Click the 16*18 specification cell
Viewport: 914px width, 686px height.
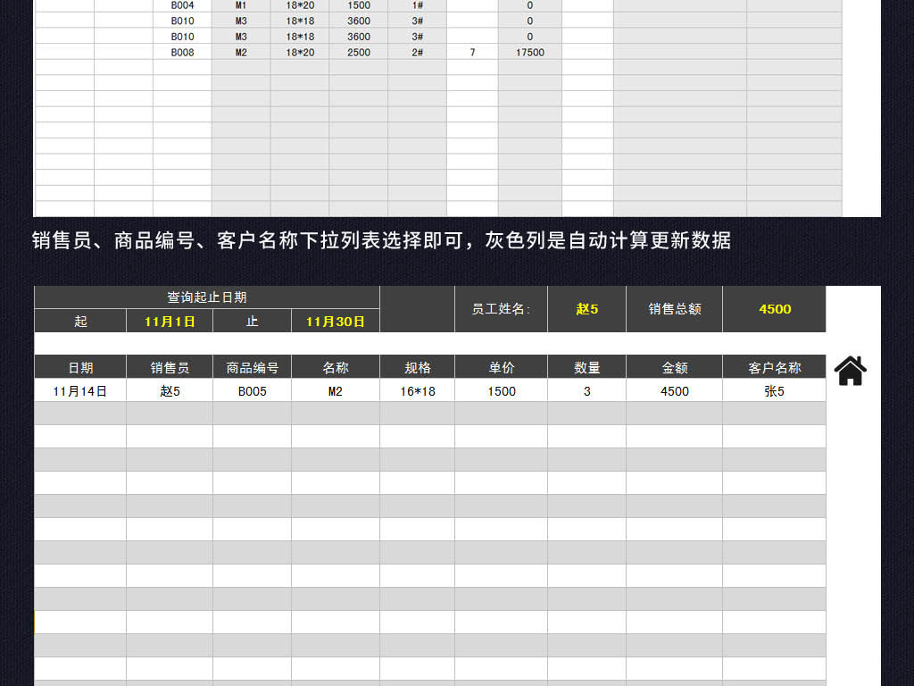click(417, 390)
